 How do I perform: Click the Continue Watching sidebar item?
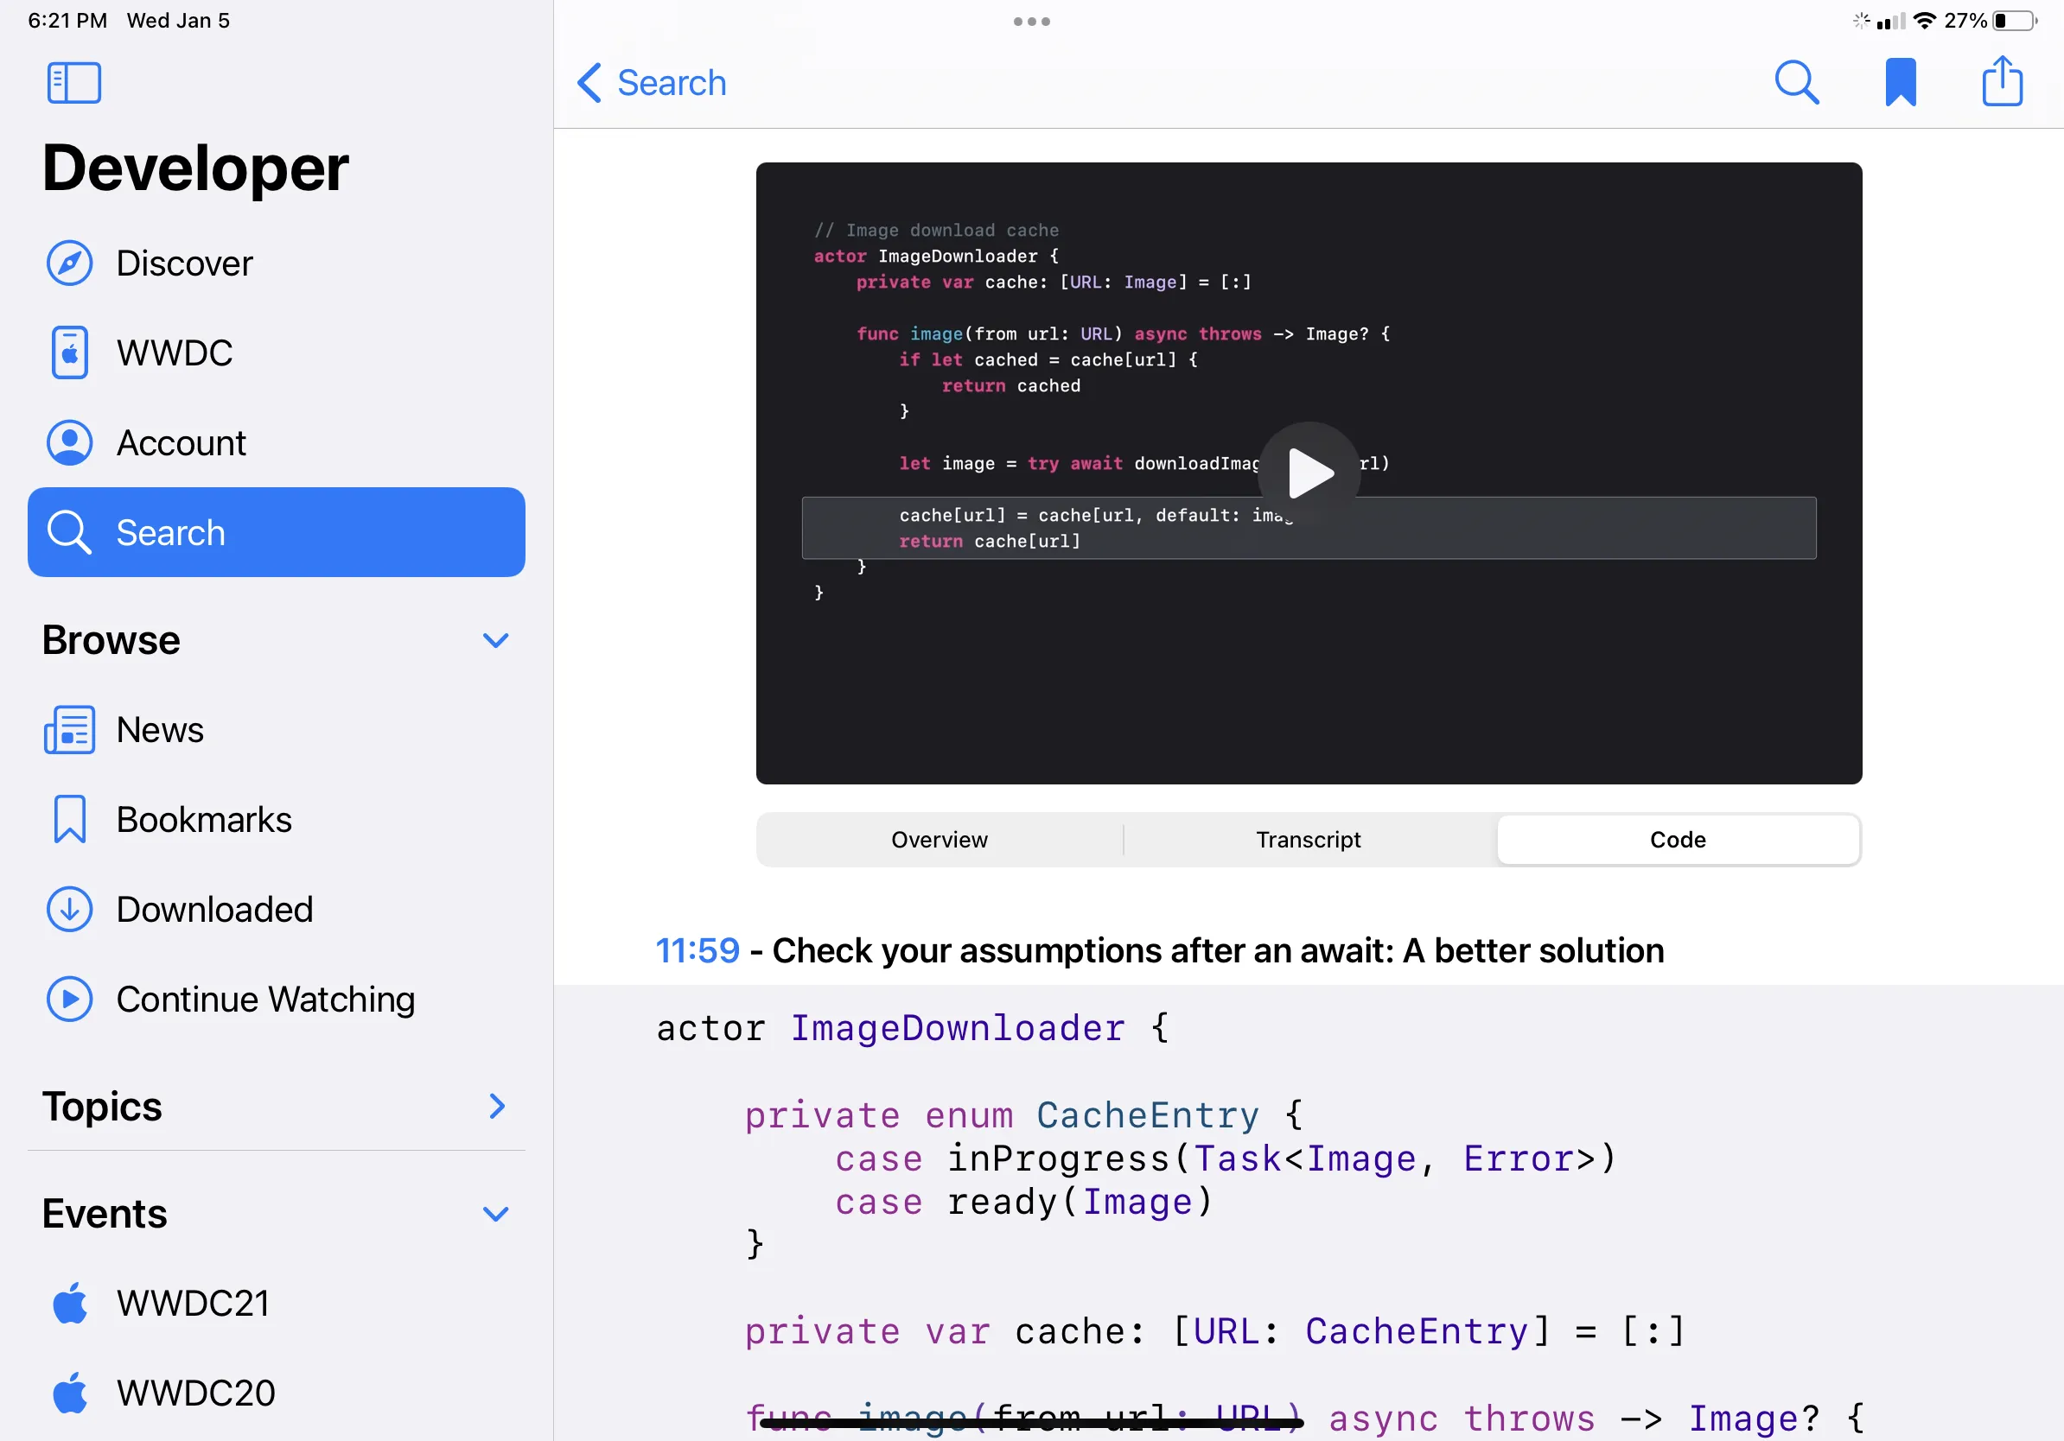pyautogui.click(x=264, y=997)
